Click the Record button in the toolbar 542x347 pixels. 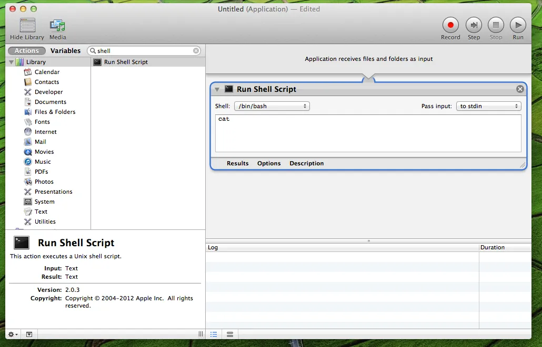tap(450, 24)
